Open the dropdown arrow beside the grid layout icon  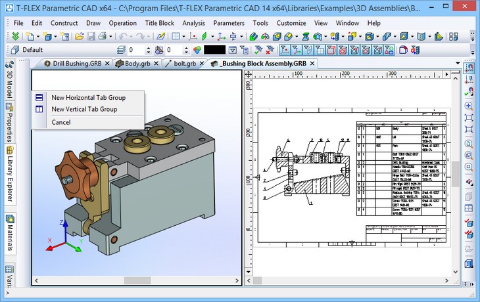[183, 37]
